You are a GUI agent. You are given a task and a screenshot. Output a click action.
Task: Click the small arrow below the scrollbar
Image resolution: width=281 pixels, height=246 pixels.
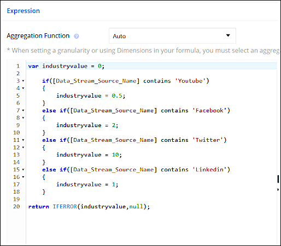[x=278, y=190]
